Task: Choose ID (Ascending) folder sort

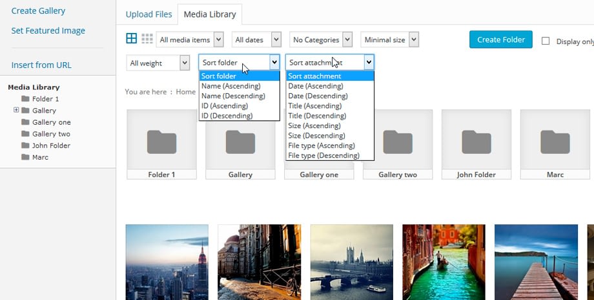Action: (239, 106)
